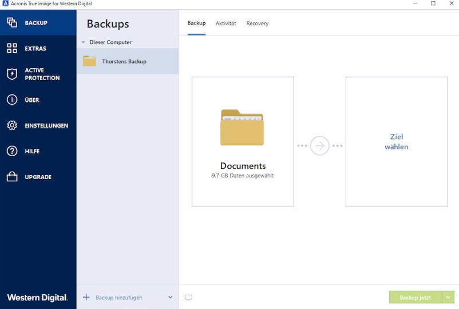
Task: Click the Extras grid icon
Action: coord(12,48)
